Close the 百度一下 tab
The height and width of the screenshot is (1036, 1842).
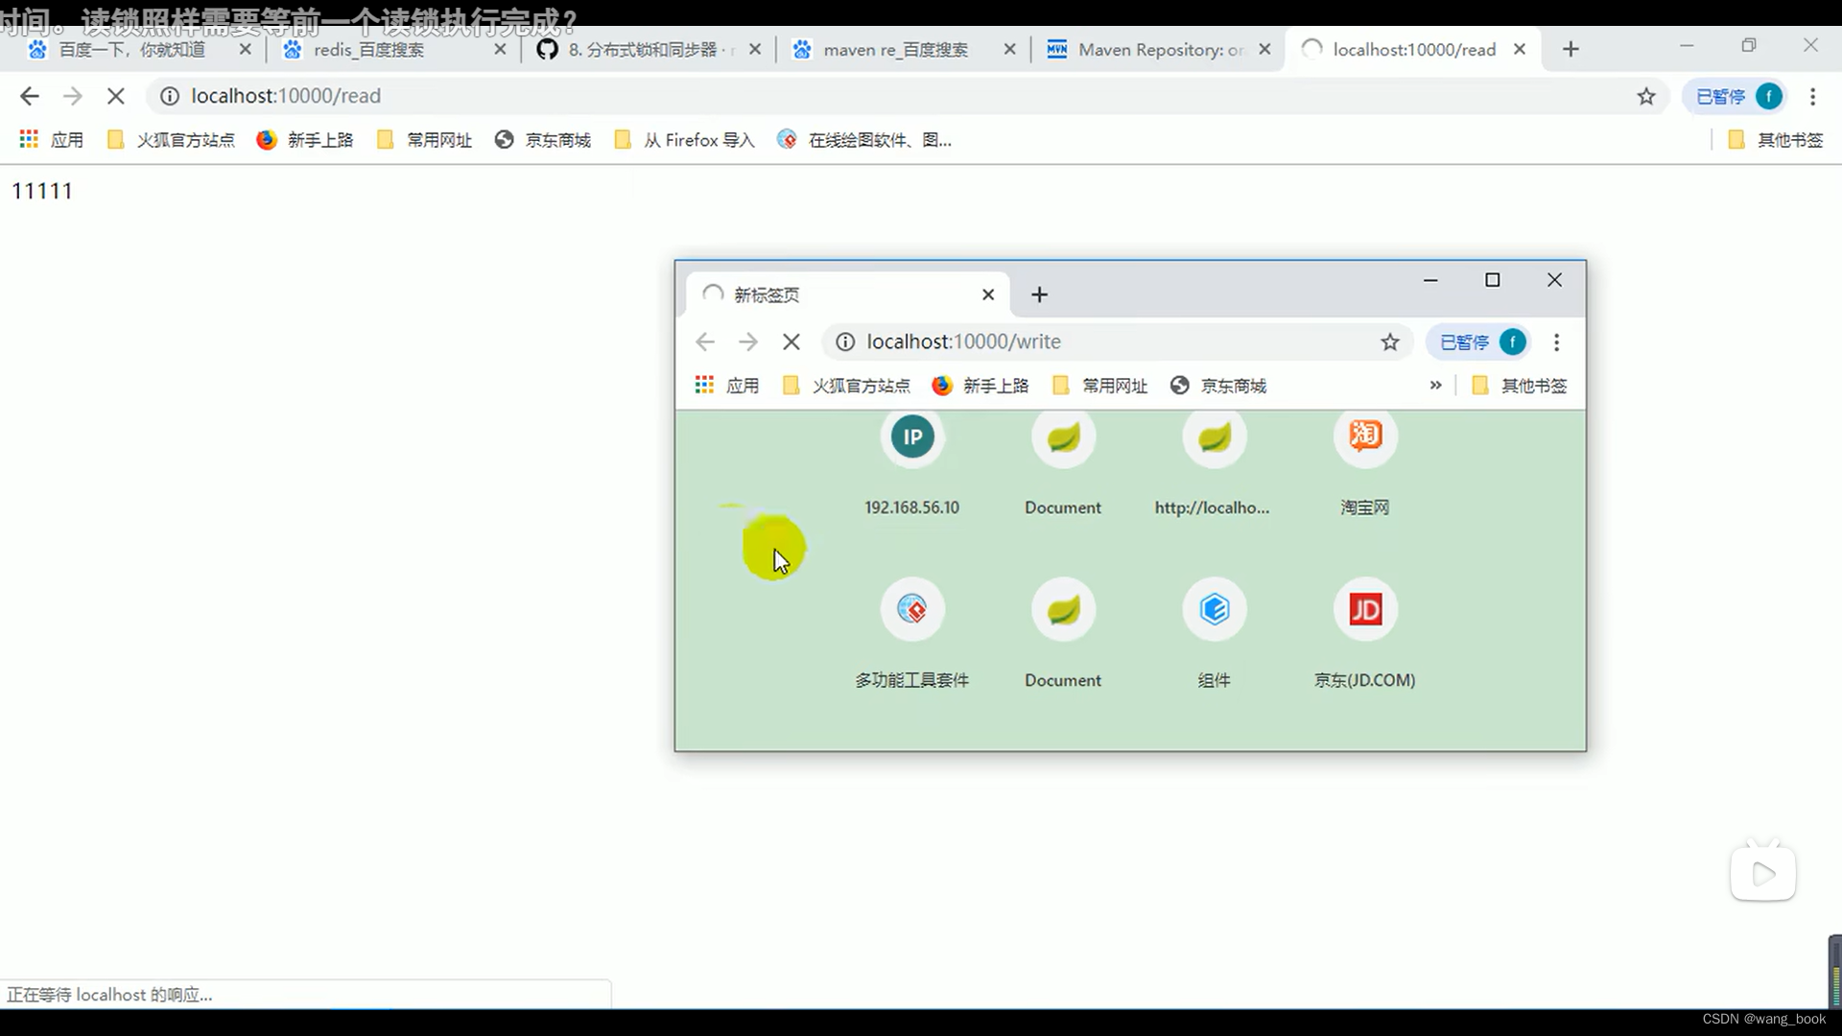coord(245,49)
